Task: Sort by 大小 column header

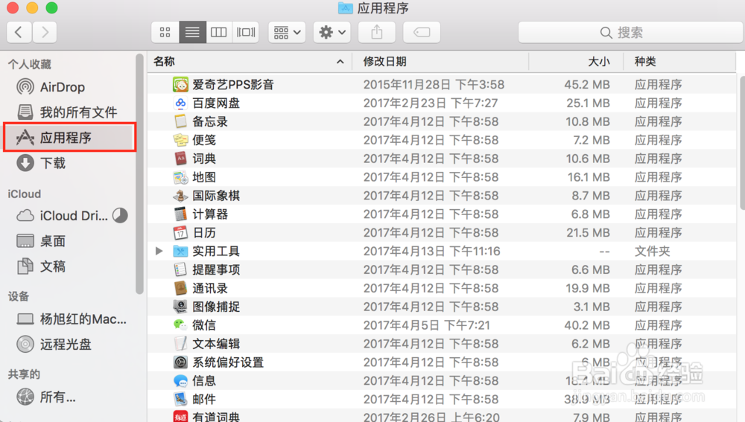Action: click(x=599, y=61)
